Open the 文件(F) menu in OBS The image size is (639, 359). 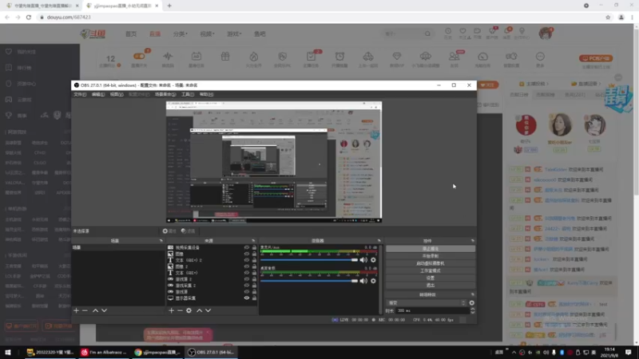(x=80, y=94)
